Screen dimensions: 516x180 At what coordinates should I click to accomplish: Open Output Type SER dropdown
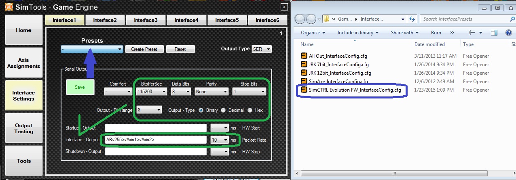click(262, 49)
